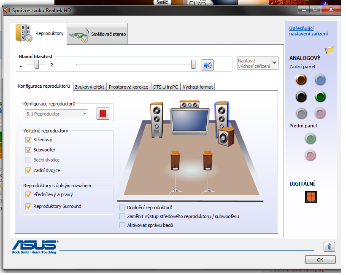Viewport: 346px width, 275px height.
Task: Open the 5.1 Reproduktor configuration dropdown
Action: tap(57, 114)
